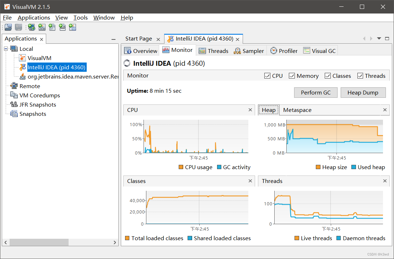Click the Threads tab icon

pos(202,51)
